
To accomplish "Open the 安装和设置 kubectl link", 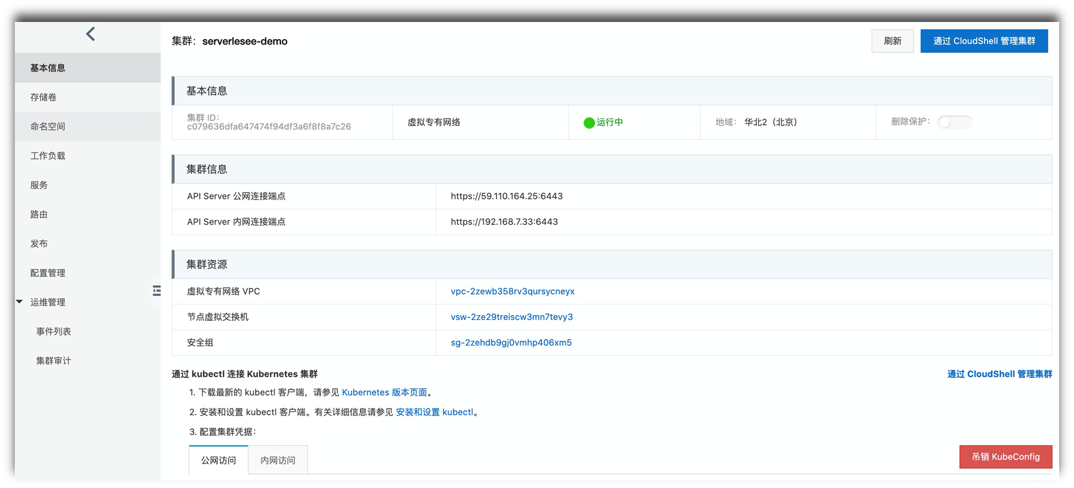I will 434,412.
